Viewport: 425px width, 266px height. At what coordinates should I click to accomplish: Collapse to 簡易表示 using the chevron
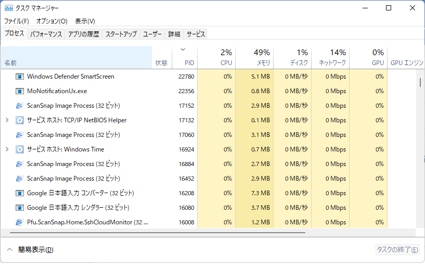point(10,249)
